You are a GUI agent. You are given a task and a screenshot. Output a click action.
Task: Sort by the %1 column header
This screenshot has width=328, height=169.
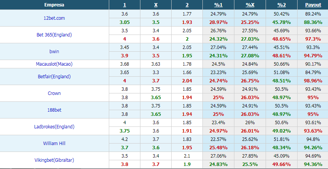(218, 5)
